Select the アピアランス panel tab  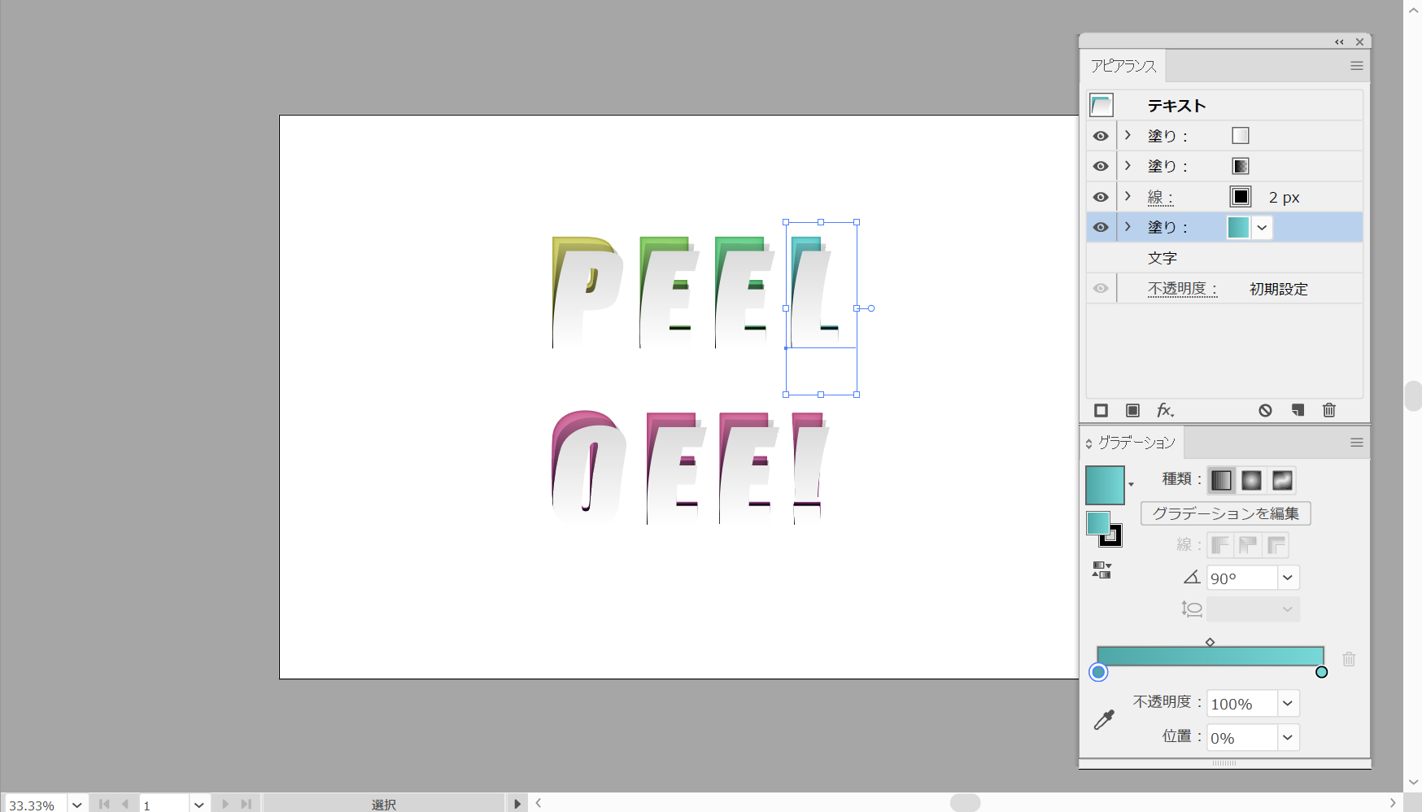coord(1123,66)
